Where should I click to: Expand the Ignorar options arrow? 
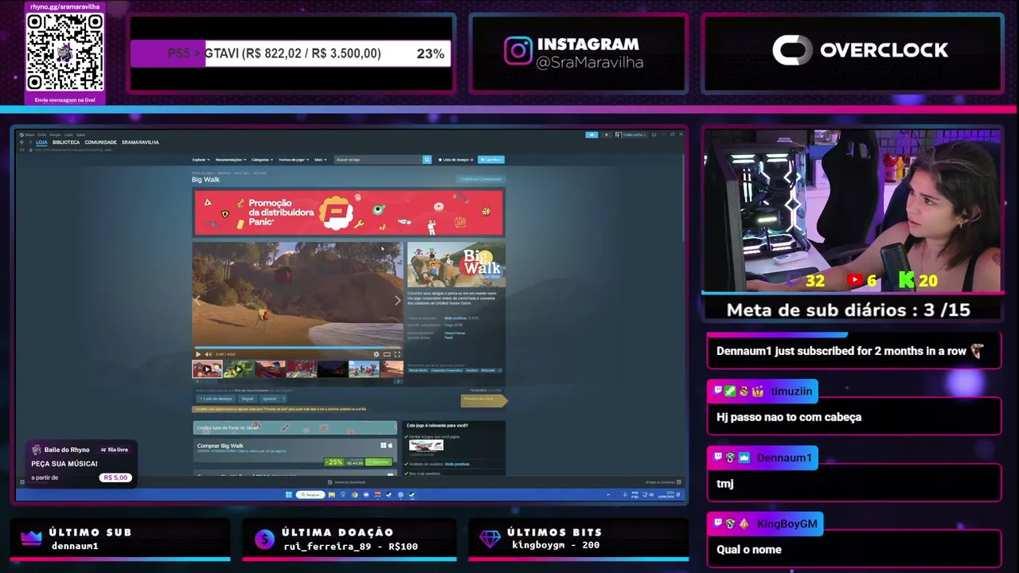click(283, 399)
